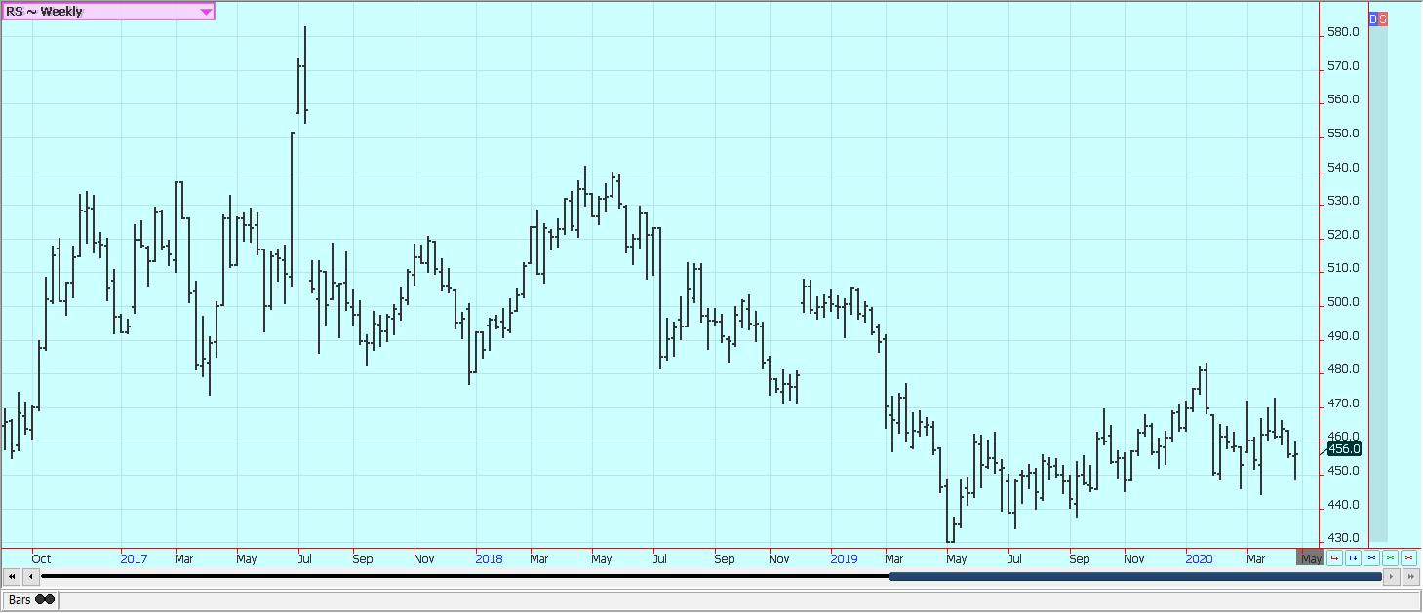Click the red compress-bars icon
The image size is (1423, 613).
pos(1408,558)
